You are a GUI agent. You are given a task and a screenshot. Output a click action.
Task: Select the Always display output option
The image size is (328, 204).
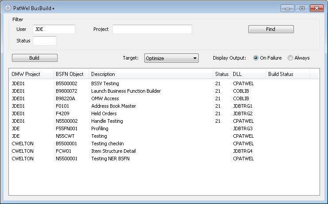tap(290, 58)
